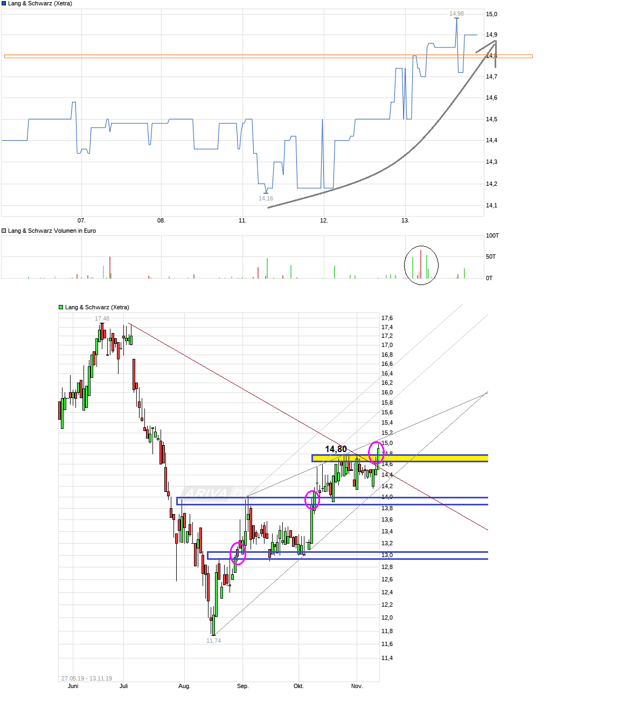Click the green legend swatch of the candlestick chart
Viewport: 639px width, 708px height.
click(x=61, y=307)
